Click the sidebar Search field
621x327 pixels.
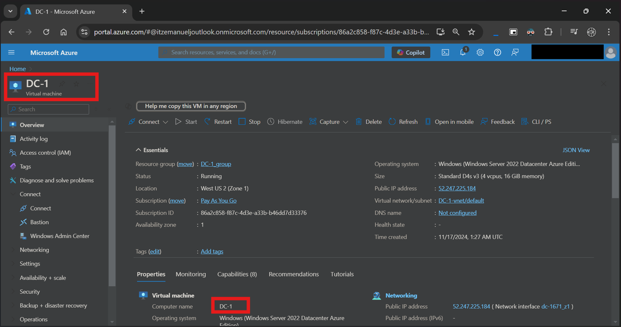pos(49,109)
